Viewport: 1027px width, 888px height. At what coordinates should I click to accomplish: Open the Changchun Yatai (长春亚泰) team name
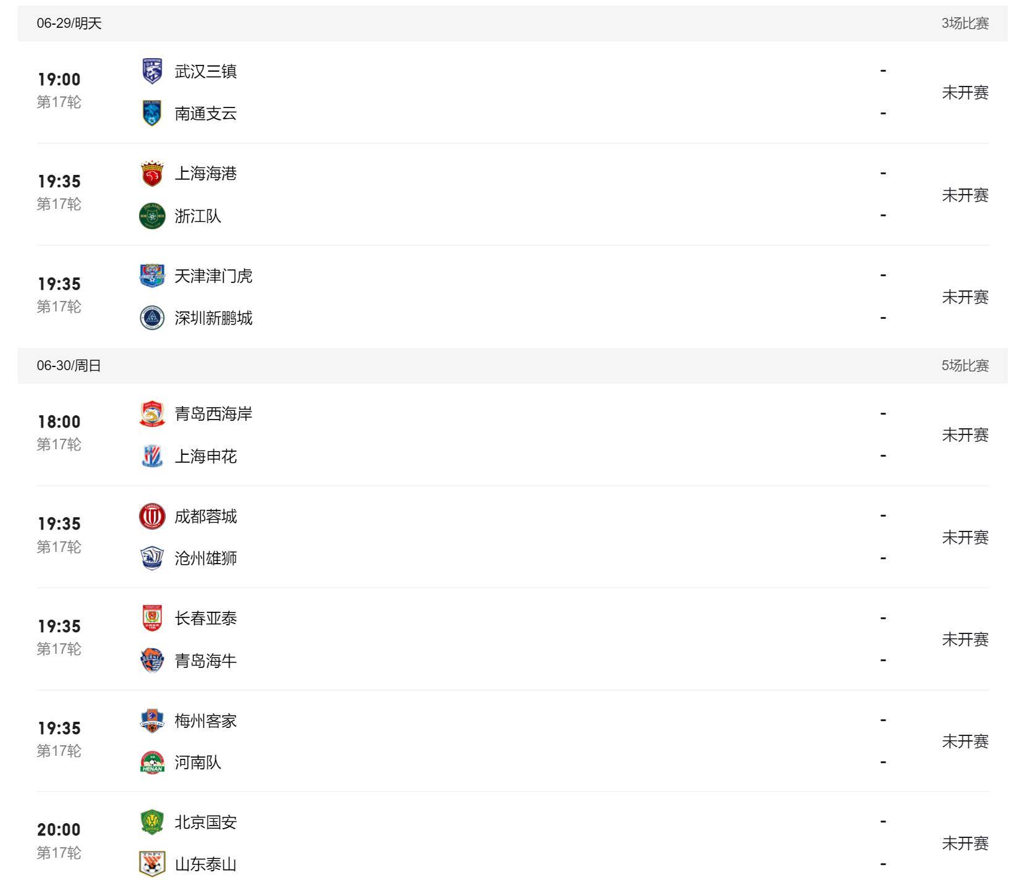[x=206, y=619]
